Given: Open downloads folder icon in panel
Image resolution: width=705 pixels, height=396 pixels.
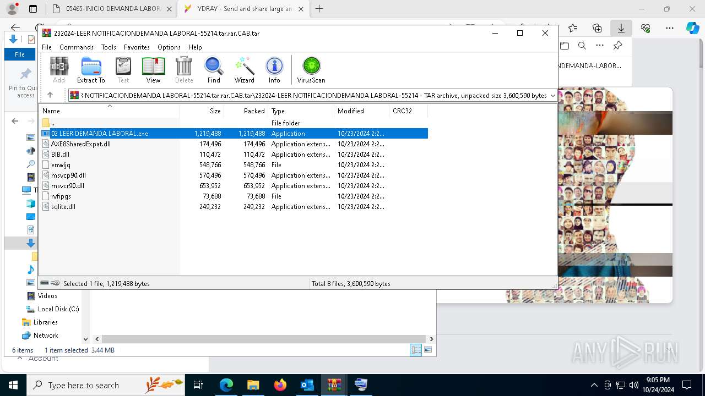Looking at the screenshot, I should coord(565,46).
